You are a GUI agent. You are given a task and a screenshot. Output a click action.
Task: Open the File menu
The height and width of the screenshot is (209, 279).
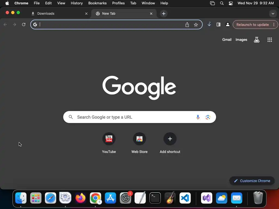point(37,3)
